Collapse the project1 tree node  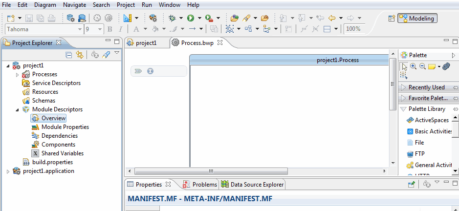[8, 66]
